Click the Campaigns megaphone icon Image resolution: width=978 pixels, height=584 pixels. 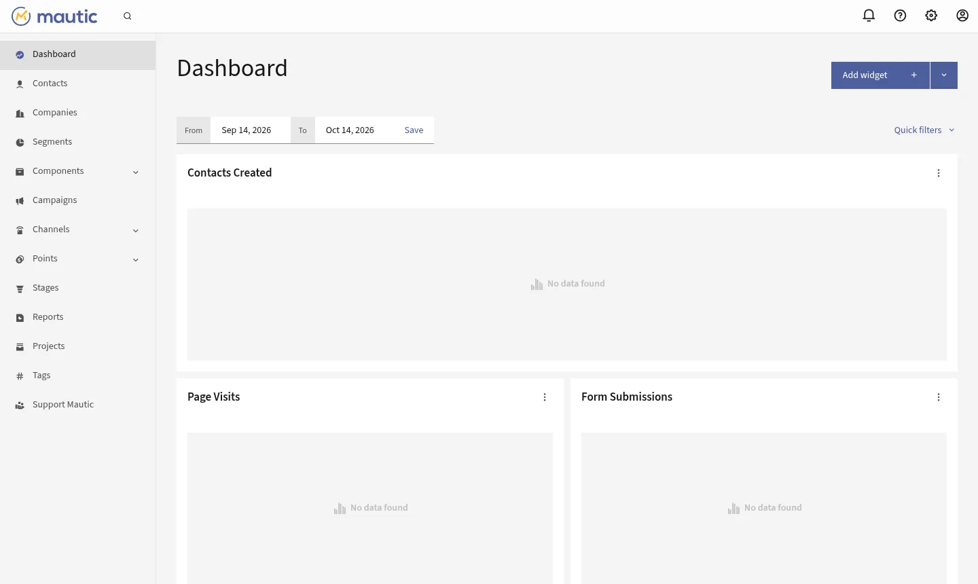coord(20,201)
